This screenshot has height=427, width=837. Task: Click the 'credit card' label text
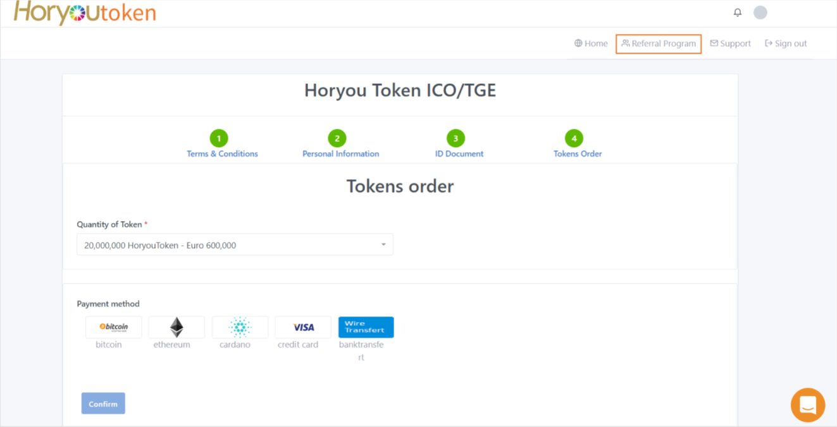(298, 345)
